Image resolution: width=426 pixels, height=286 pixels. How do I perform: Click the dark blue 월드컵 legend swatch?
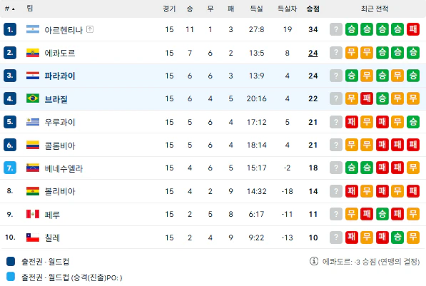coord(11,261)
